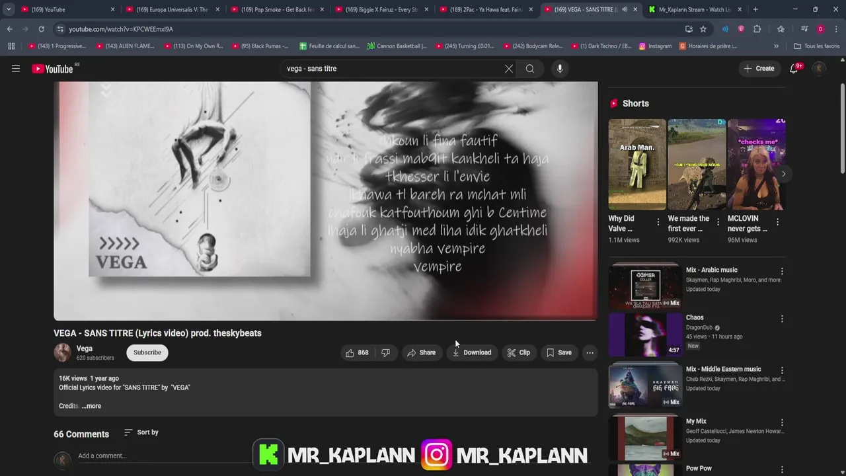Open a new browser tab
The width and height of the screenshot is (846, 476).
coord(755,10)
